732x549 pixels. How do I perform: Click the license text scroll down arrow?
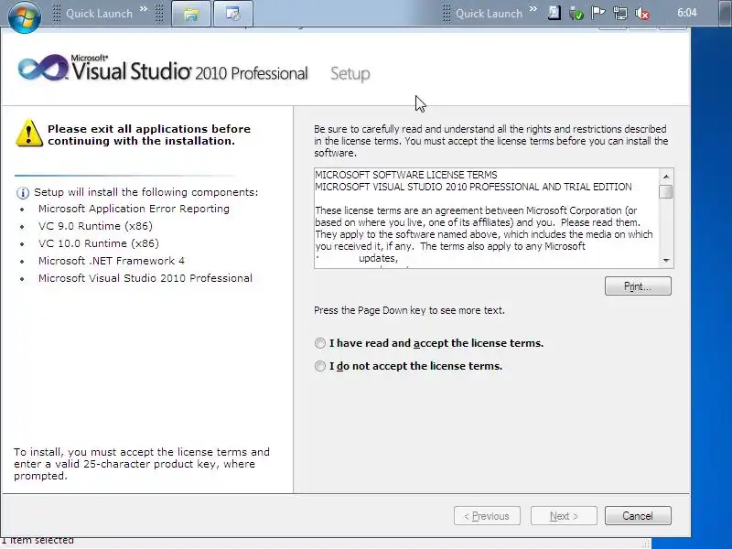coord(666,261)
